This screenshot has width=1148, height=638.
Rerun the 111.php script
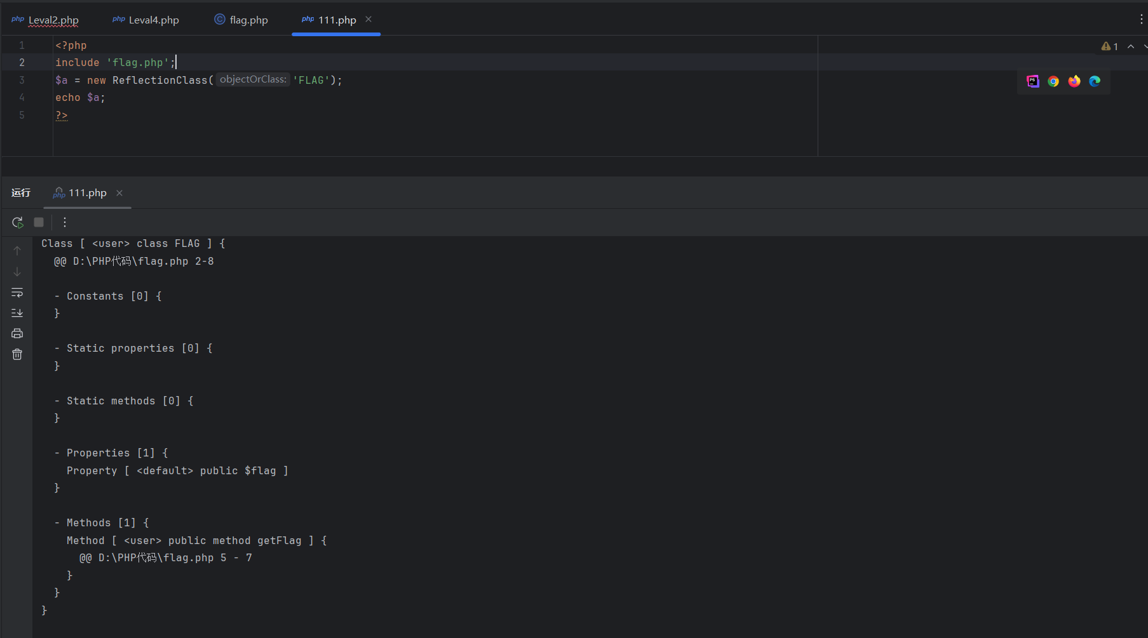point(17,222)
